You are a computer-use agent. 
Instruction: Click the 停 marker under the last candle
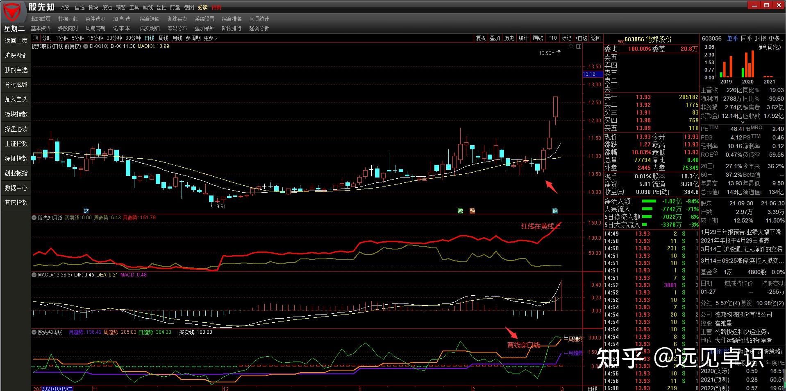(555, 211)
